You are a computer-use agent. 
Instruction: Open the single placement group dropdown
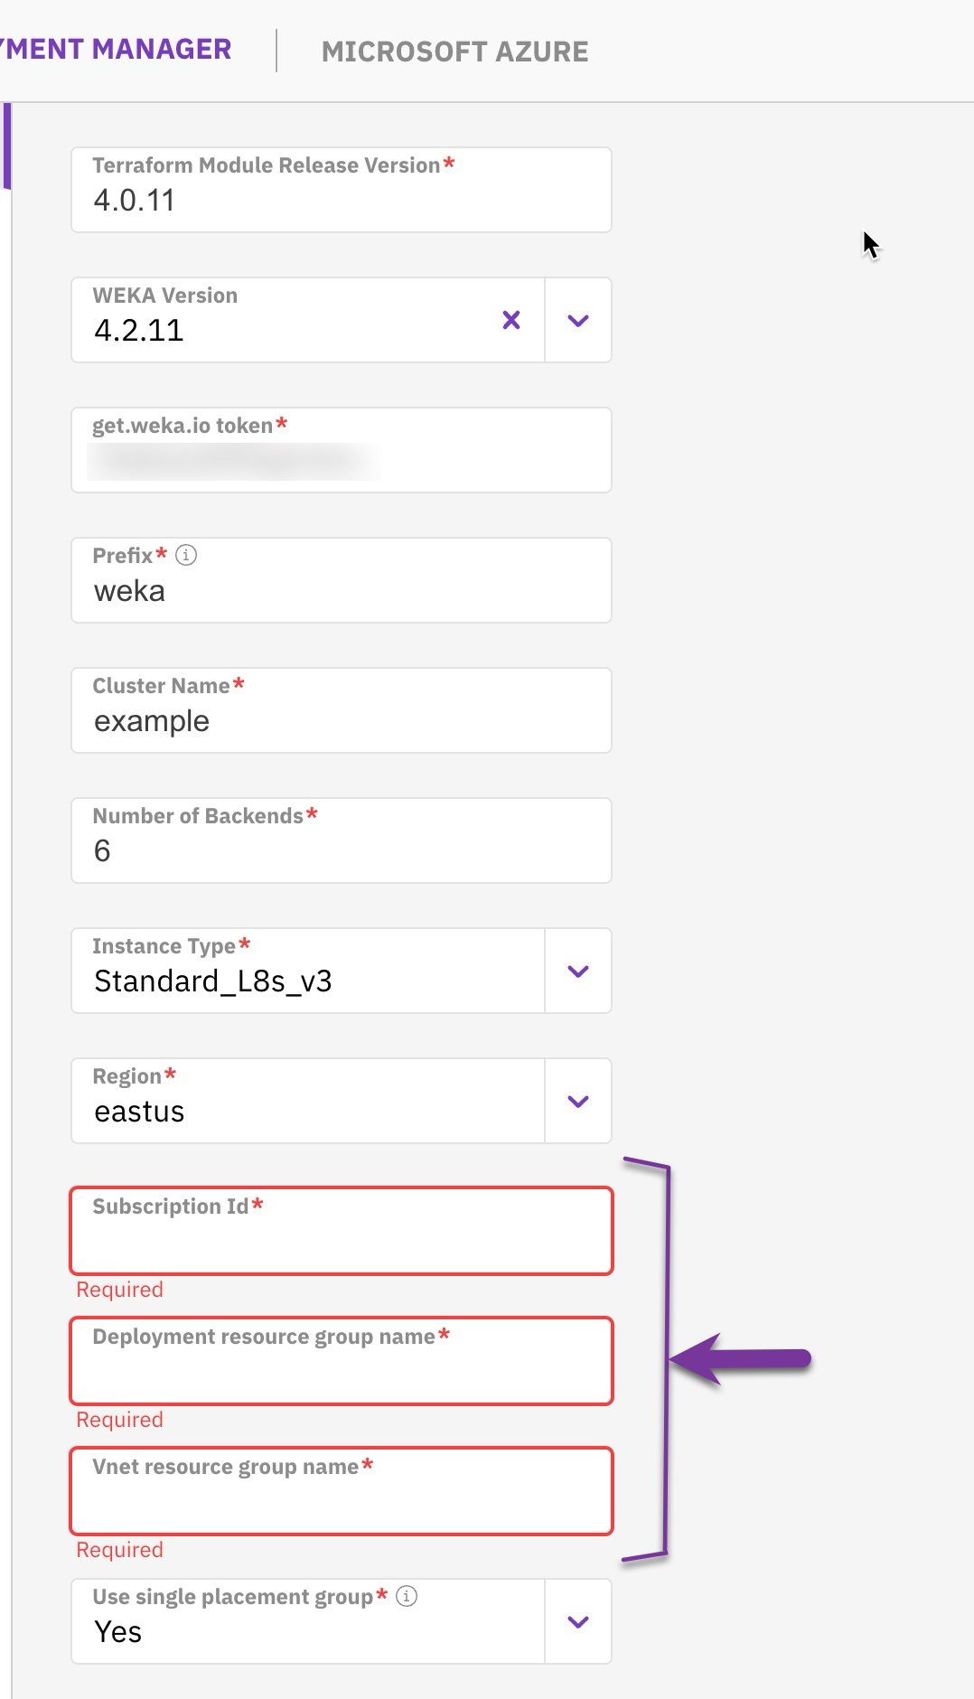(578, 1622)
